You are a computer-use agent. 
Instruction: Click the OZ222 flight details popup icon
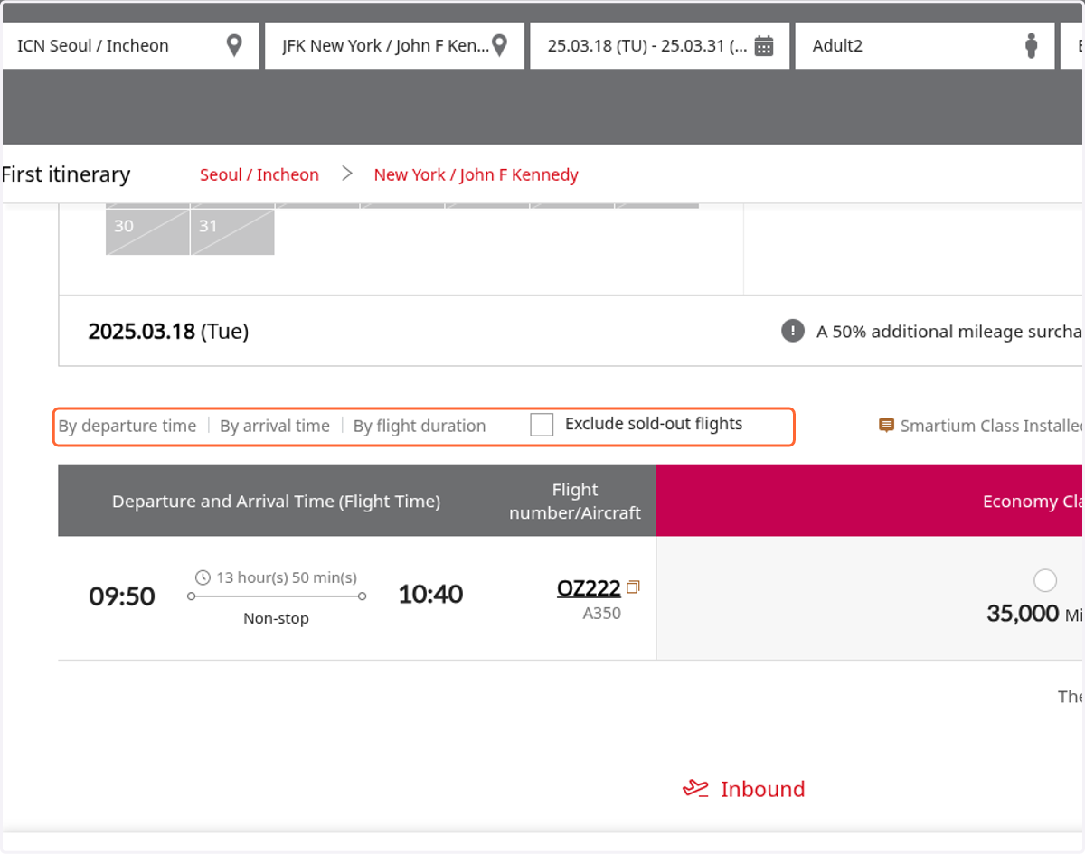pos(633,587)
